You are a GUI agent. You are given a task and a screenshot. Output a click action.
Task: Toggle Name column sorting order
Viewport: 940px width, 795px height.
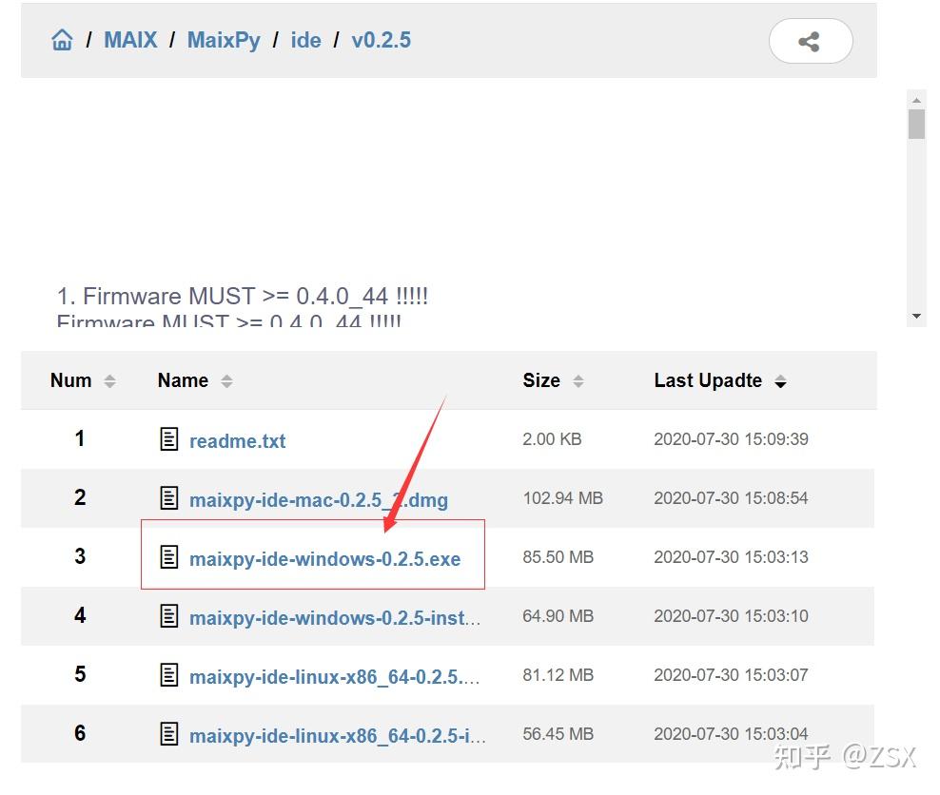[225, 380]
